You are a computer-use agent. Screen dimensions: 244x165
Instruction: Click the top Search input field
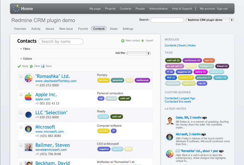[x=167, y=20]
